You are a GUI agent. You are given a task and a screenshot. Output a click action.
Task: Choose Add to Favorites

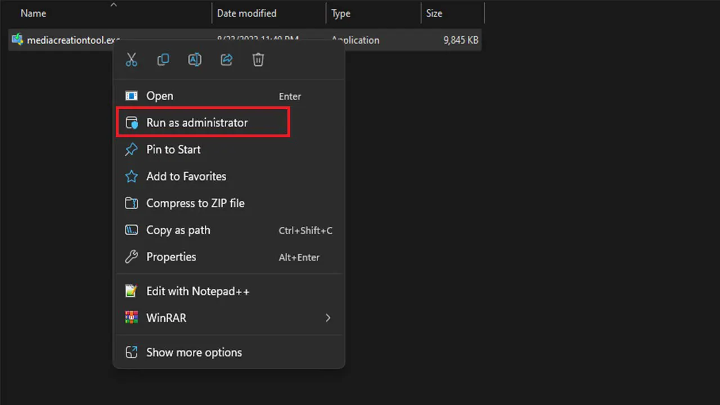[186, 177]
